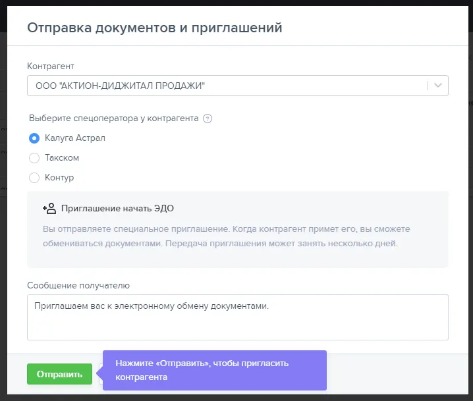
Task: Click the question mark help icon
Action: tap(208, 119)
